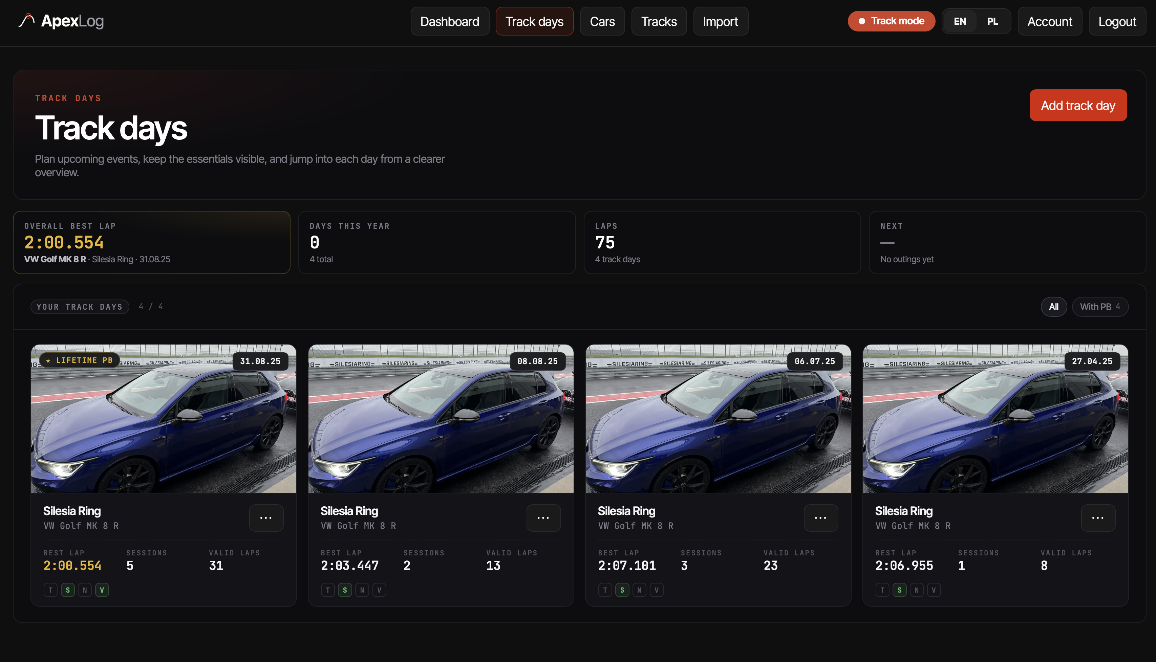Viewport: 1156px width, 662px height.
Task: Click the T tag icon on 2:07.101 card
Action: (x=605, y=590)
